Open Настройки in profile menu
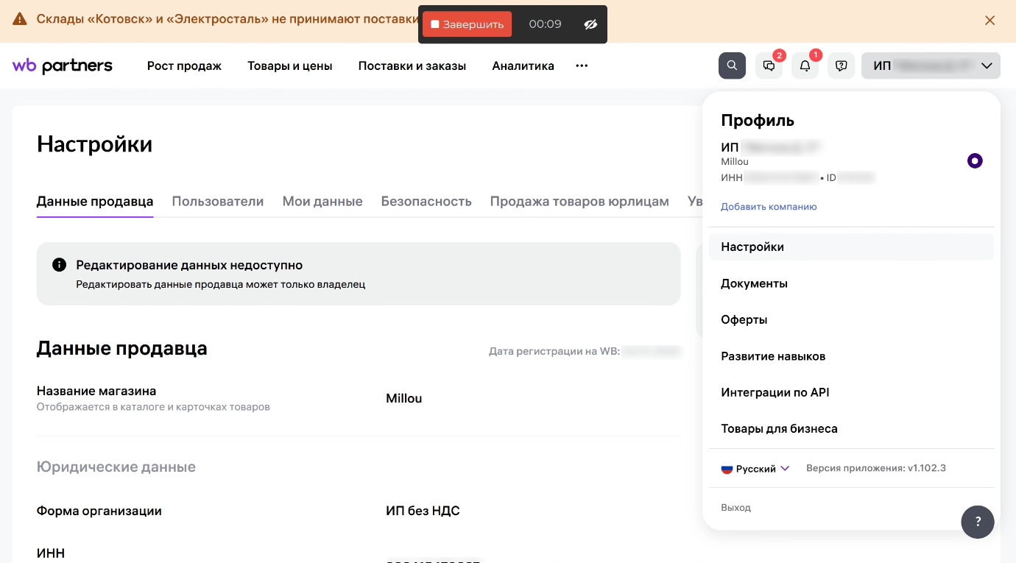 pyautogui.click(x=851, y=247)
